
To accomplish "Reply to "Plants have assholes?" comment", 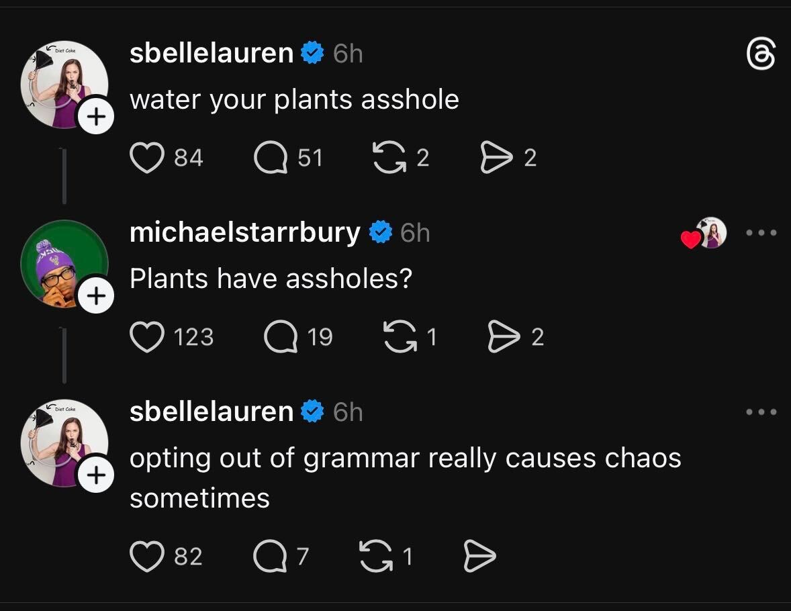I will pyautogui.click(x=281, y=336).
